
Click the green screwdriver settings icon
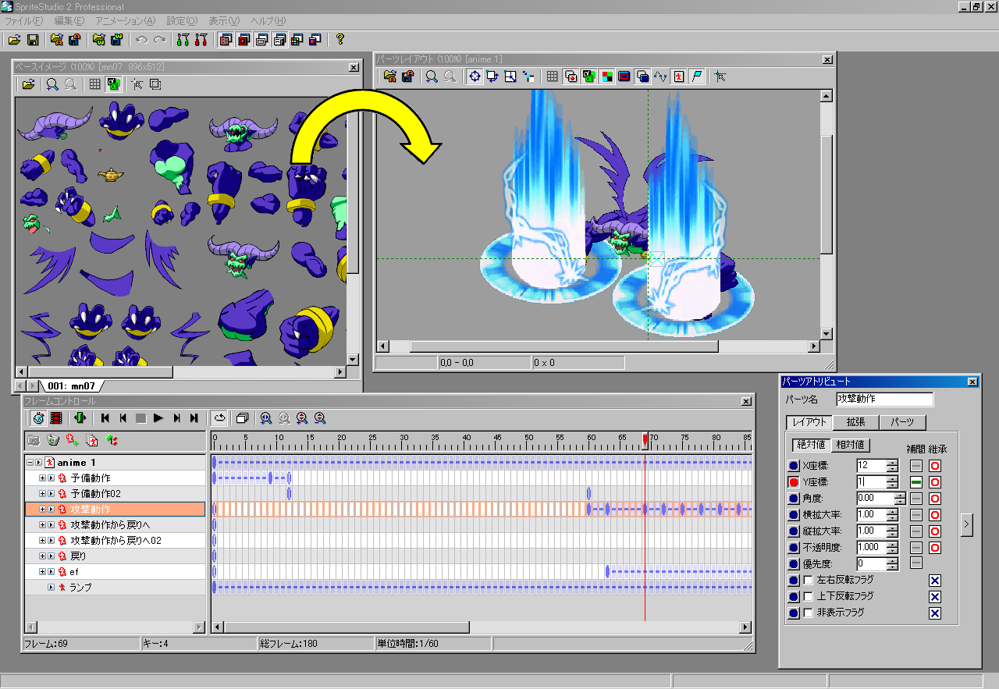pos(183,39)
